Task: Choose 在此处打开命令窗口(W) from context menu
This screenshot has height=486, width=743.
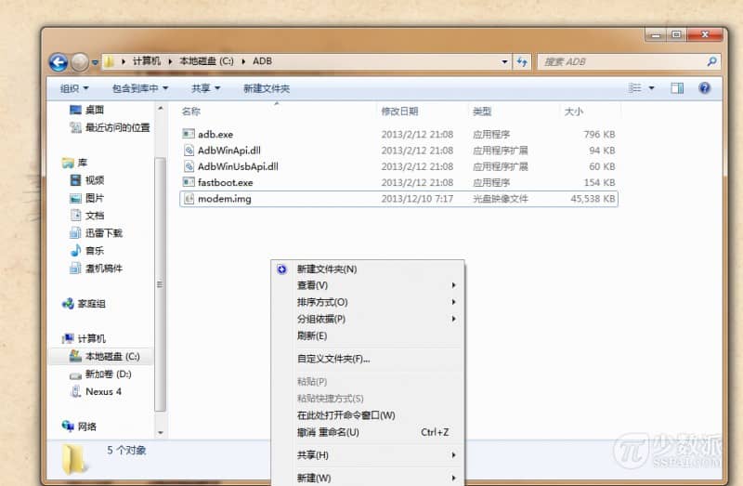Action: tap(345, 415)
